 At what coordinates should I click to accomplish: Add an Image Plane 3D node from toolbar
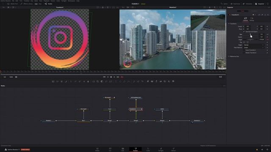coord(148,81)
